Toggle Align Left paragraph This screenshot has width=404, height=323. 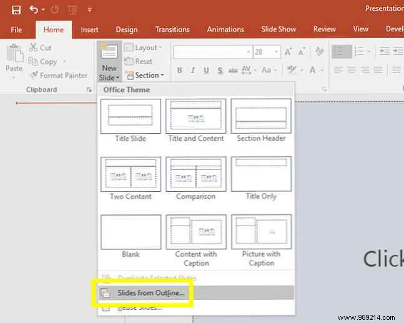pyautogui.click(x=338, y=70)
